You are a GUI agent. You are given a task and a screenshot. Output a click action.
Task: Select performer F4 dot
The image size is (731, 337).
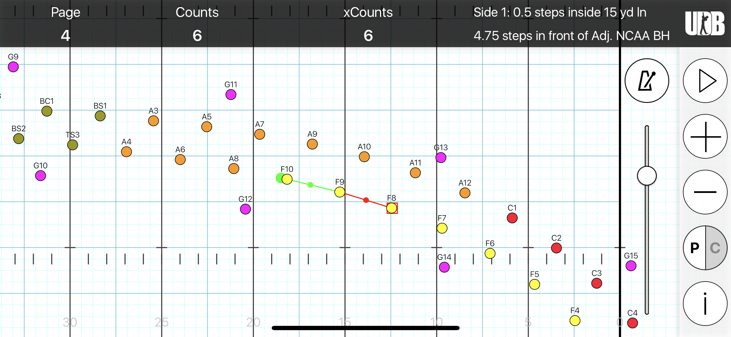click(x=575, y=320)
